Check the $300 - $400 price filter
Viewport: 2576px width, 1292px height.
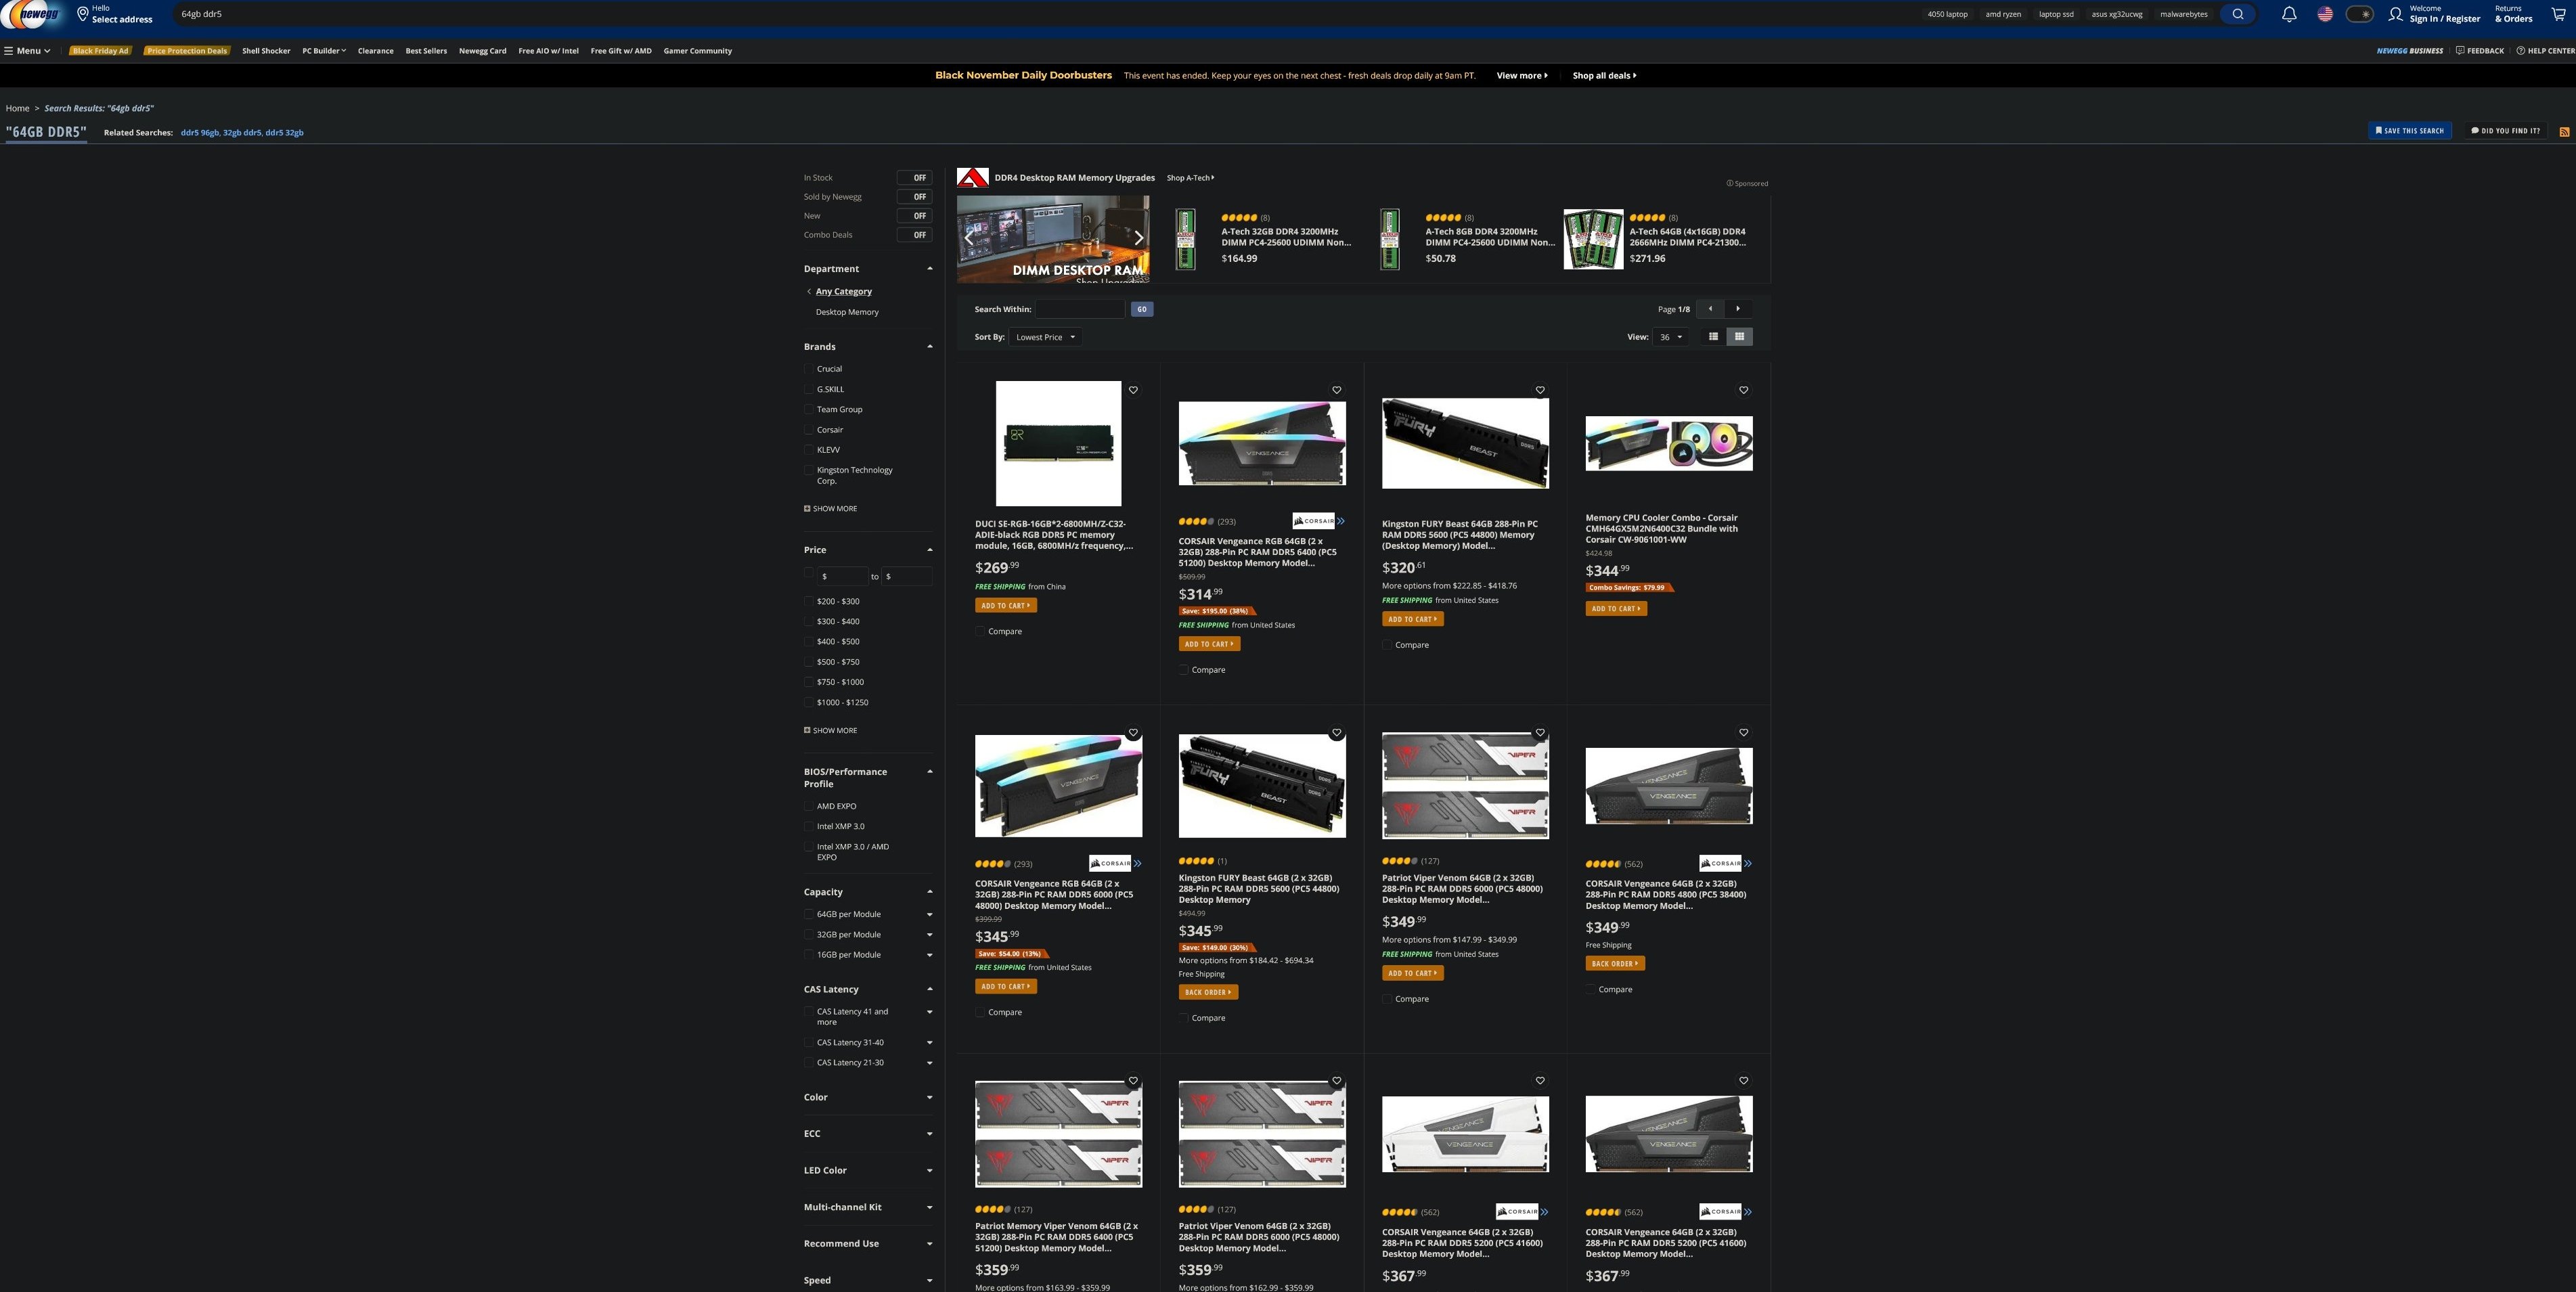(809, 622)
